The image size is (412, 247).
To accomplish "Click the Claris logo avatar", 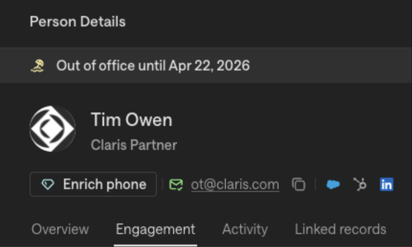I will coord(52,129).
